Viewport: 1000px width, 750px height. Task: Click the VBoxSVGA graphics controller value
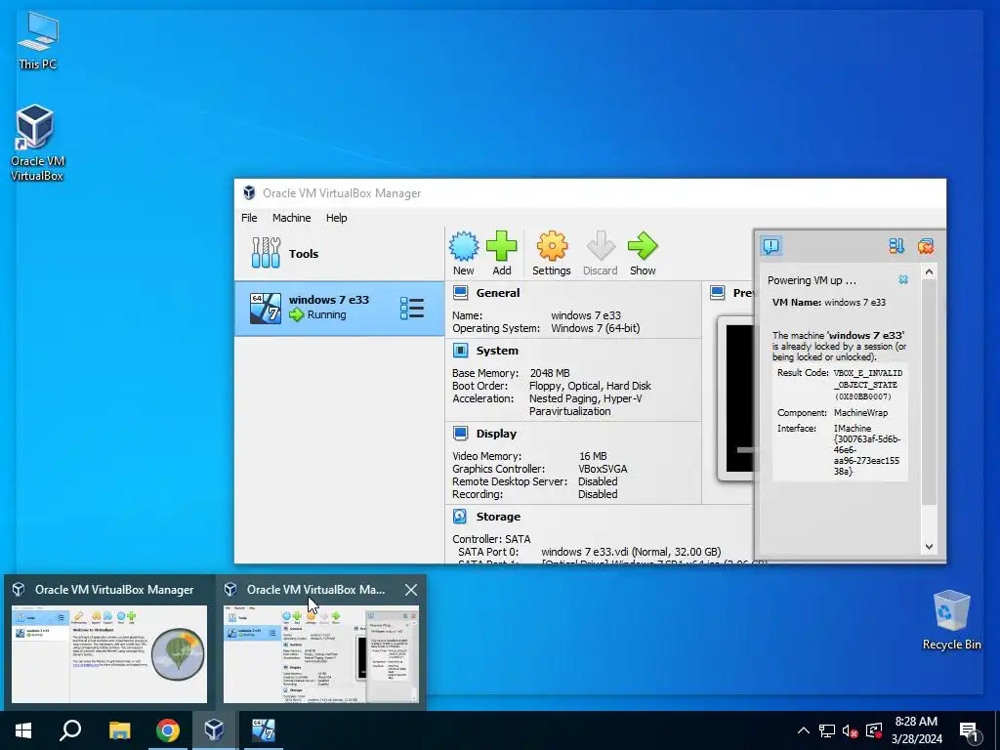(603, 469)
